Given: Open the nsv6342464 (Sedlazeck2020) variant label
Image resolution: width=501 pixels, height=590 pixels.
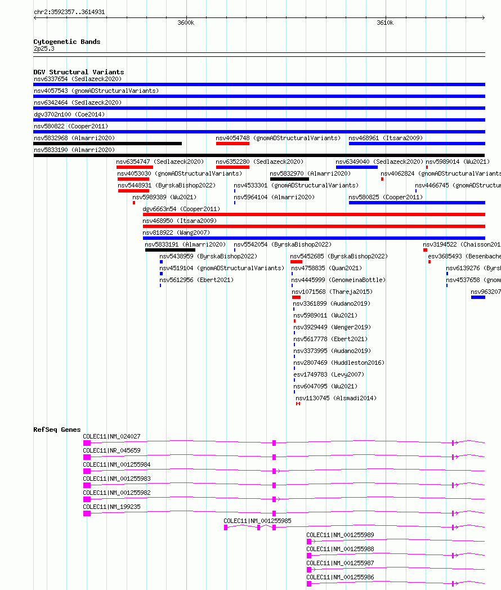Looking at the screenshot, I should point(78,102).
